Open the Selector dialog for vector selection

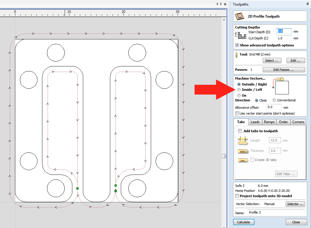tap(295, 204)
